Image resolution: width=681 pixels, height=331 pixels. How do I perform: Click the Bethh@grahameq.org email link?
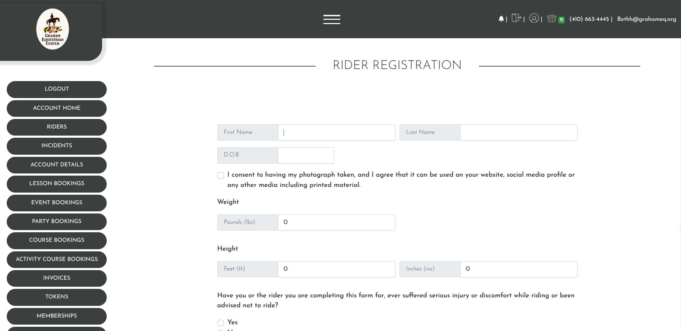pyautogui.click(x=646, y=19)
